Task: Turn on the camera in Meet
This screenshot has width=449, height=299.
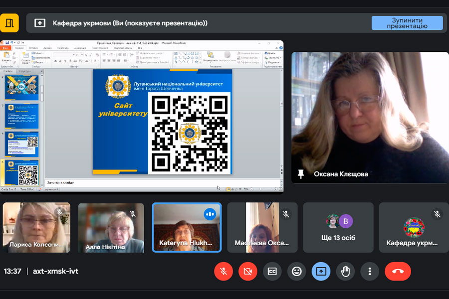Action: click(x=247, y=271)
